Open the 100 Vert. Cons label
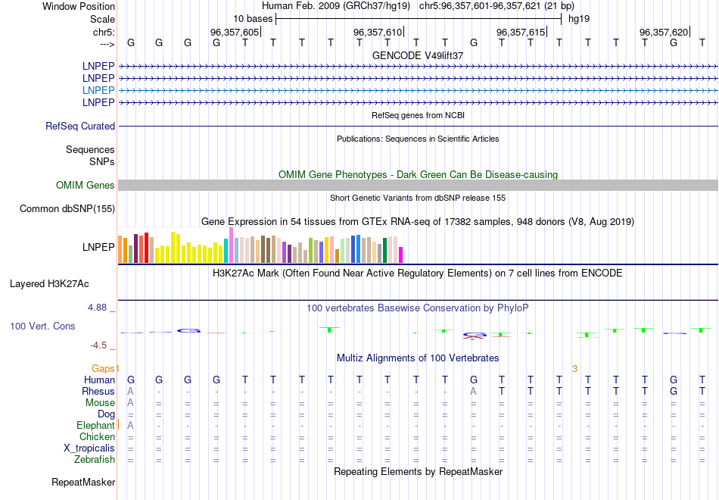 (42, 326)
